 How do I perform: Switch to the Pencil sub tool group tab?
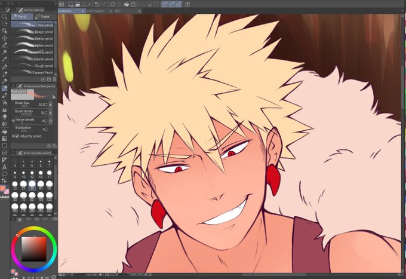coord(22,17)
